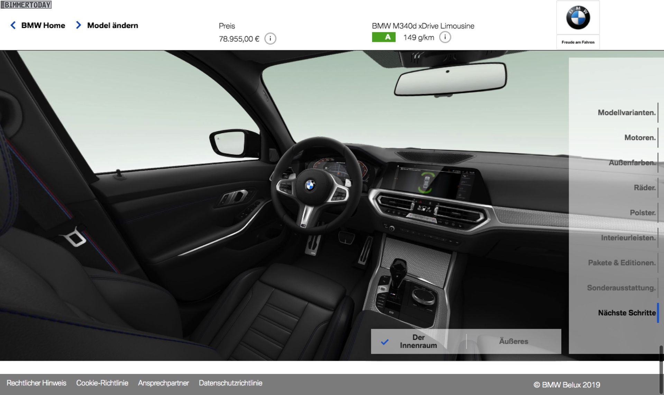Click the CO2 emissions info icon
The height and width of the screenshot is (395, 664).
tap(445, 37)
